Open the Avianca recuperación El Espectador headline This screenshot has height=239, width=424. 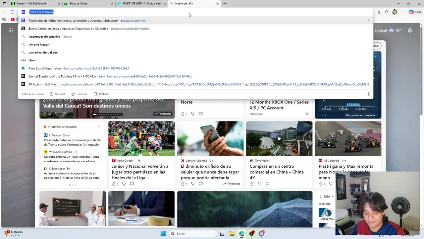[x=73, y=176]
